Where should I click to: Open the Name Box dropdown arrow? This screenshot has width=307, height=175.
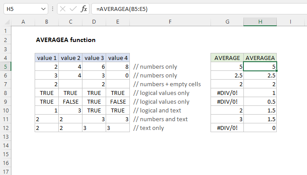[43, 9]
